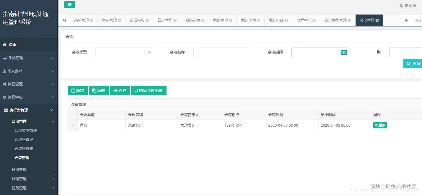Close the 会议类型管理 tab using its x icon
The height and width of the screenshot is (195, 422).
[349, 20]
